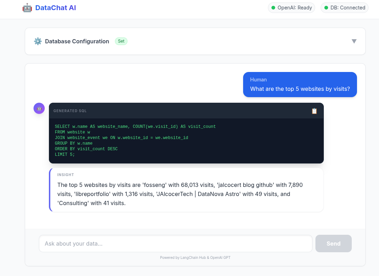The width and height of the screenshot is (379, 276).
Task: Expand the Database Configuration panel arrow
Action: (354, 41)
